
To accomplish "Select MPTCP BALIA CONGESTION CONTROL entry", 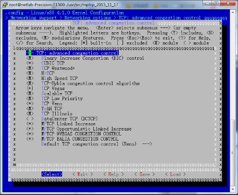I will coord(80,139).
